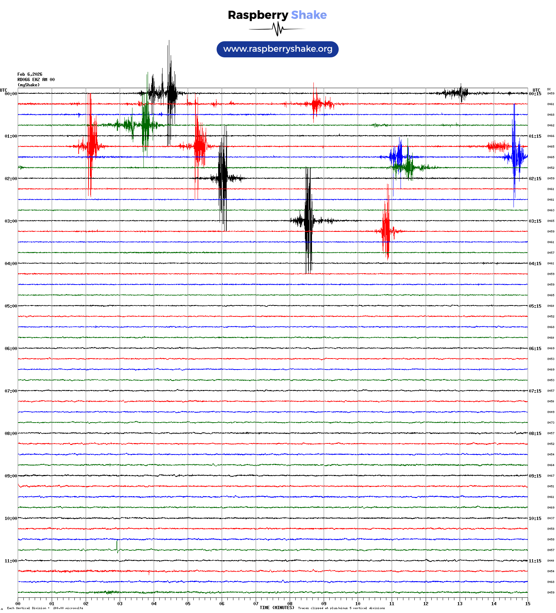Click the Feb 6, 2026 date label
The height and width of the screenshot is (613, 556).
pyautogui.click(x=30, y=74)
